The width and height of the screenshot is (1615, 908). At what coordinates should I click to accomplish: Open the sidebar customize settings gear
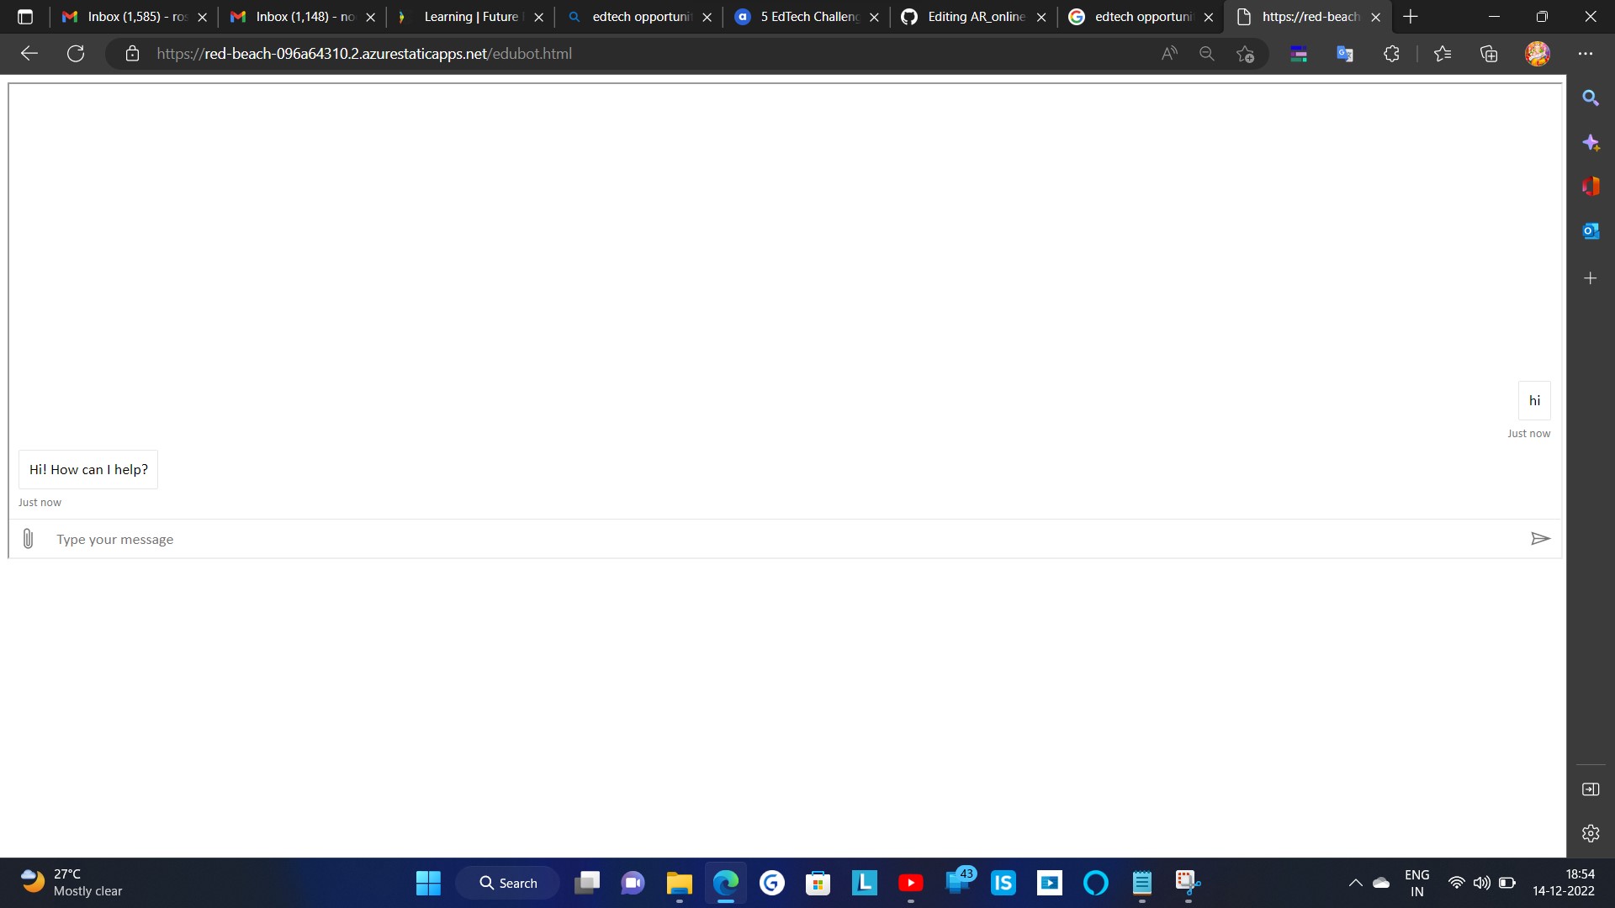click(x=1591, y=833)
